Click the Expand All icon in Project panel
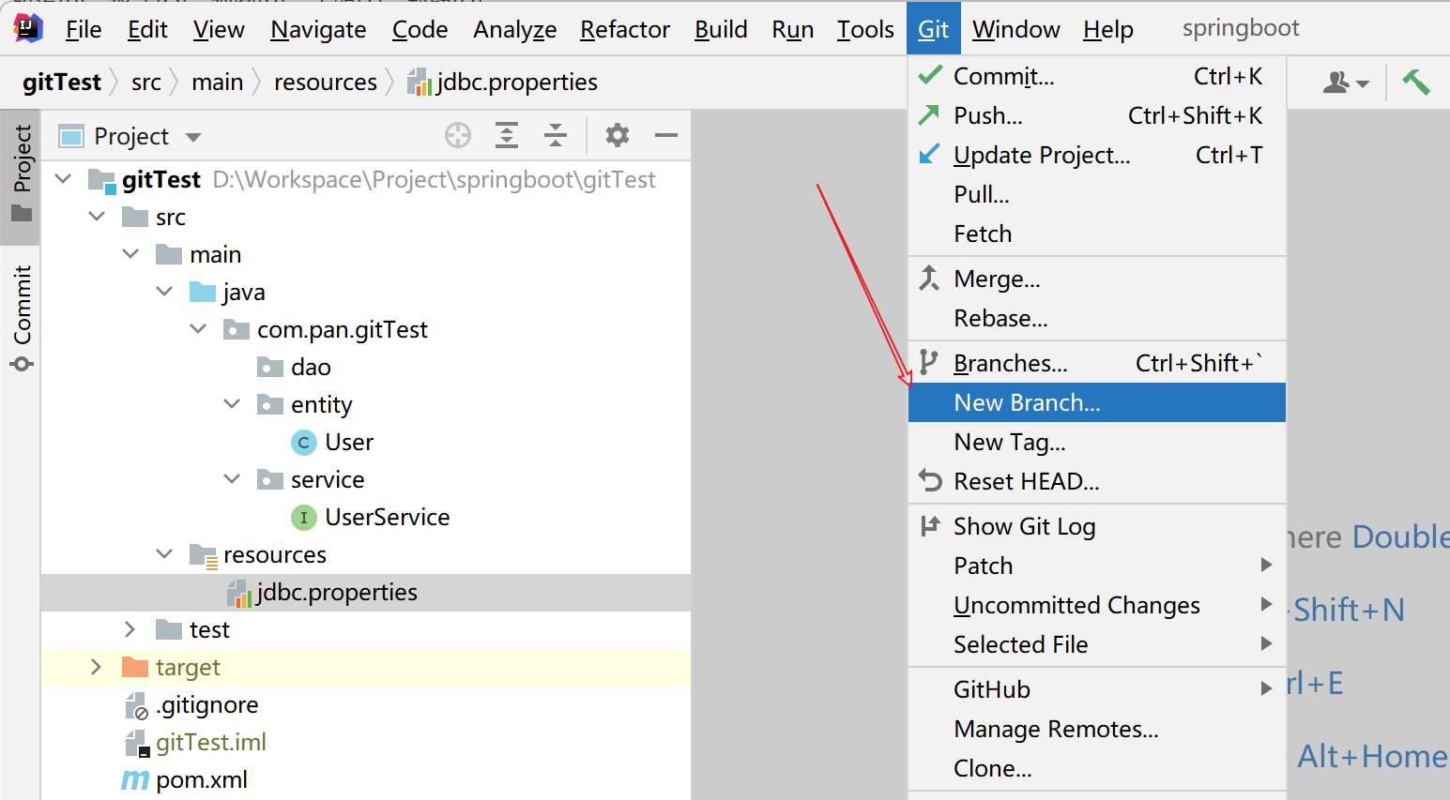This screenshot has height=800, width=1450. [507, 136]
